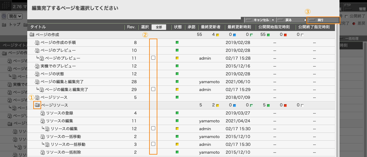
Task: Click the タイトル column header
Action: [38, 27]
